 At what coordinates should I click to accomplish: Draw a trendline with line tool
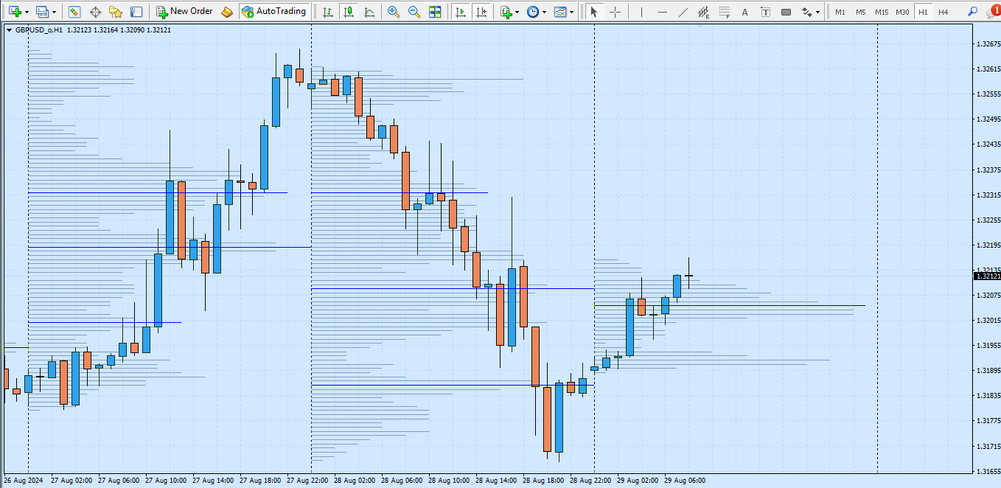[683, 12]
